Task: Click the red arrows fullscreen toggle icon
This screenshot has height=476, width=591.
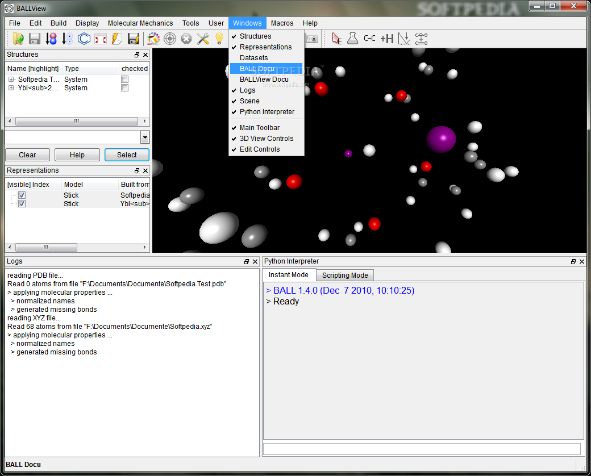Action: pyautogui.click(x=100, y=39)
